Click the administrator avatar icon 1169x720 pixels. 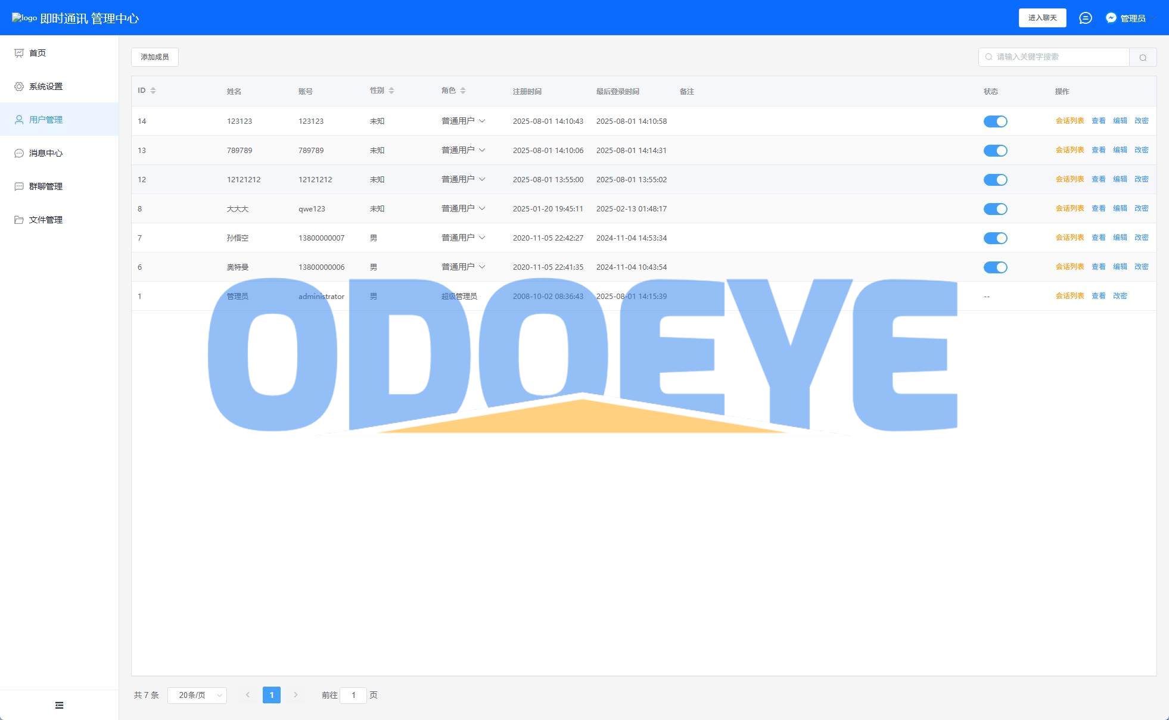[1111, 18]
